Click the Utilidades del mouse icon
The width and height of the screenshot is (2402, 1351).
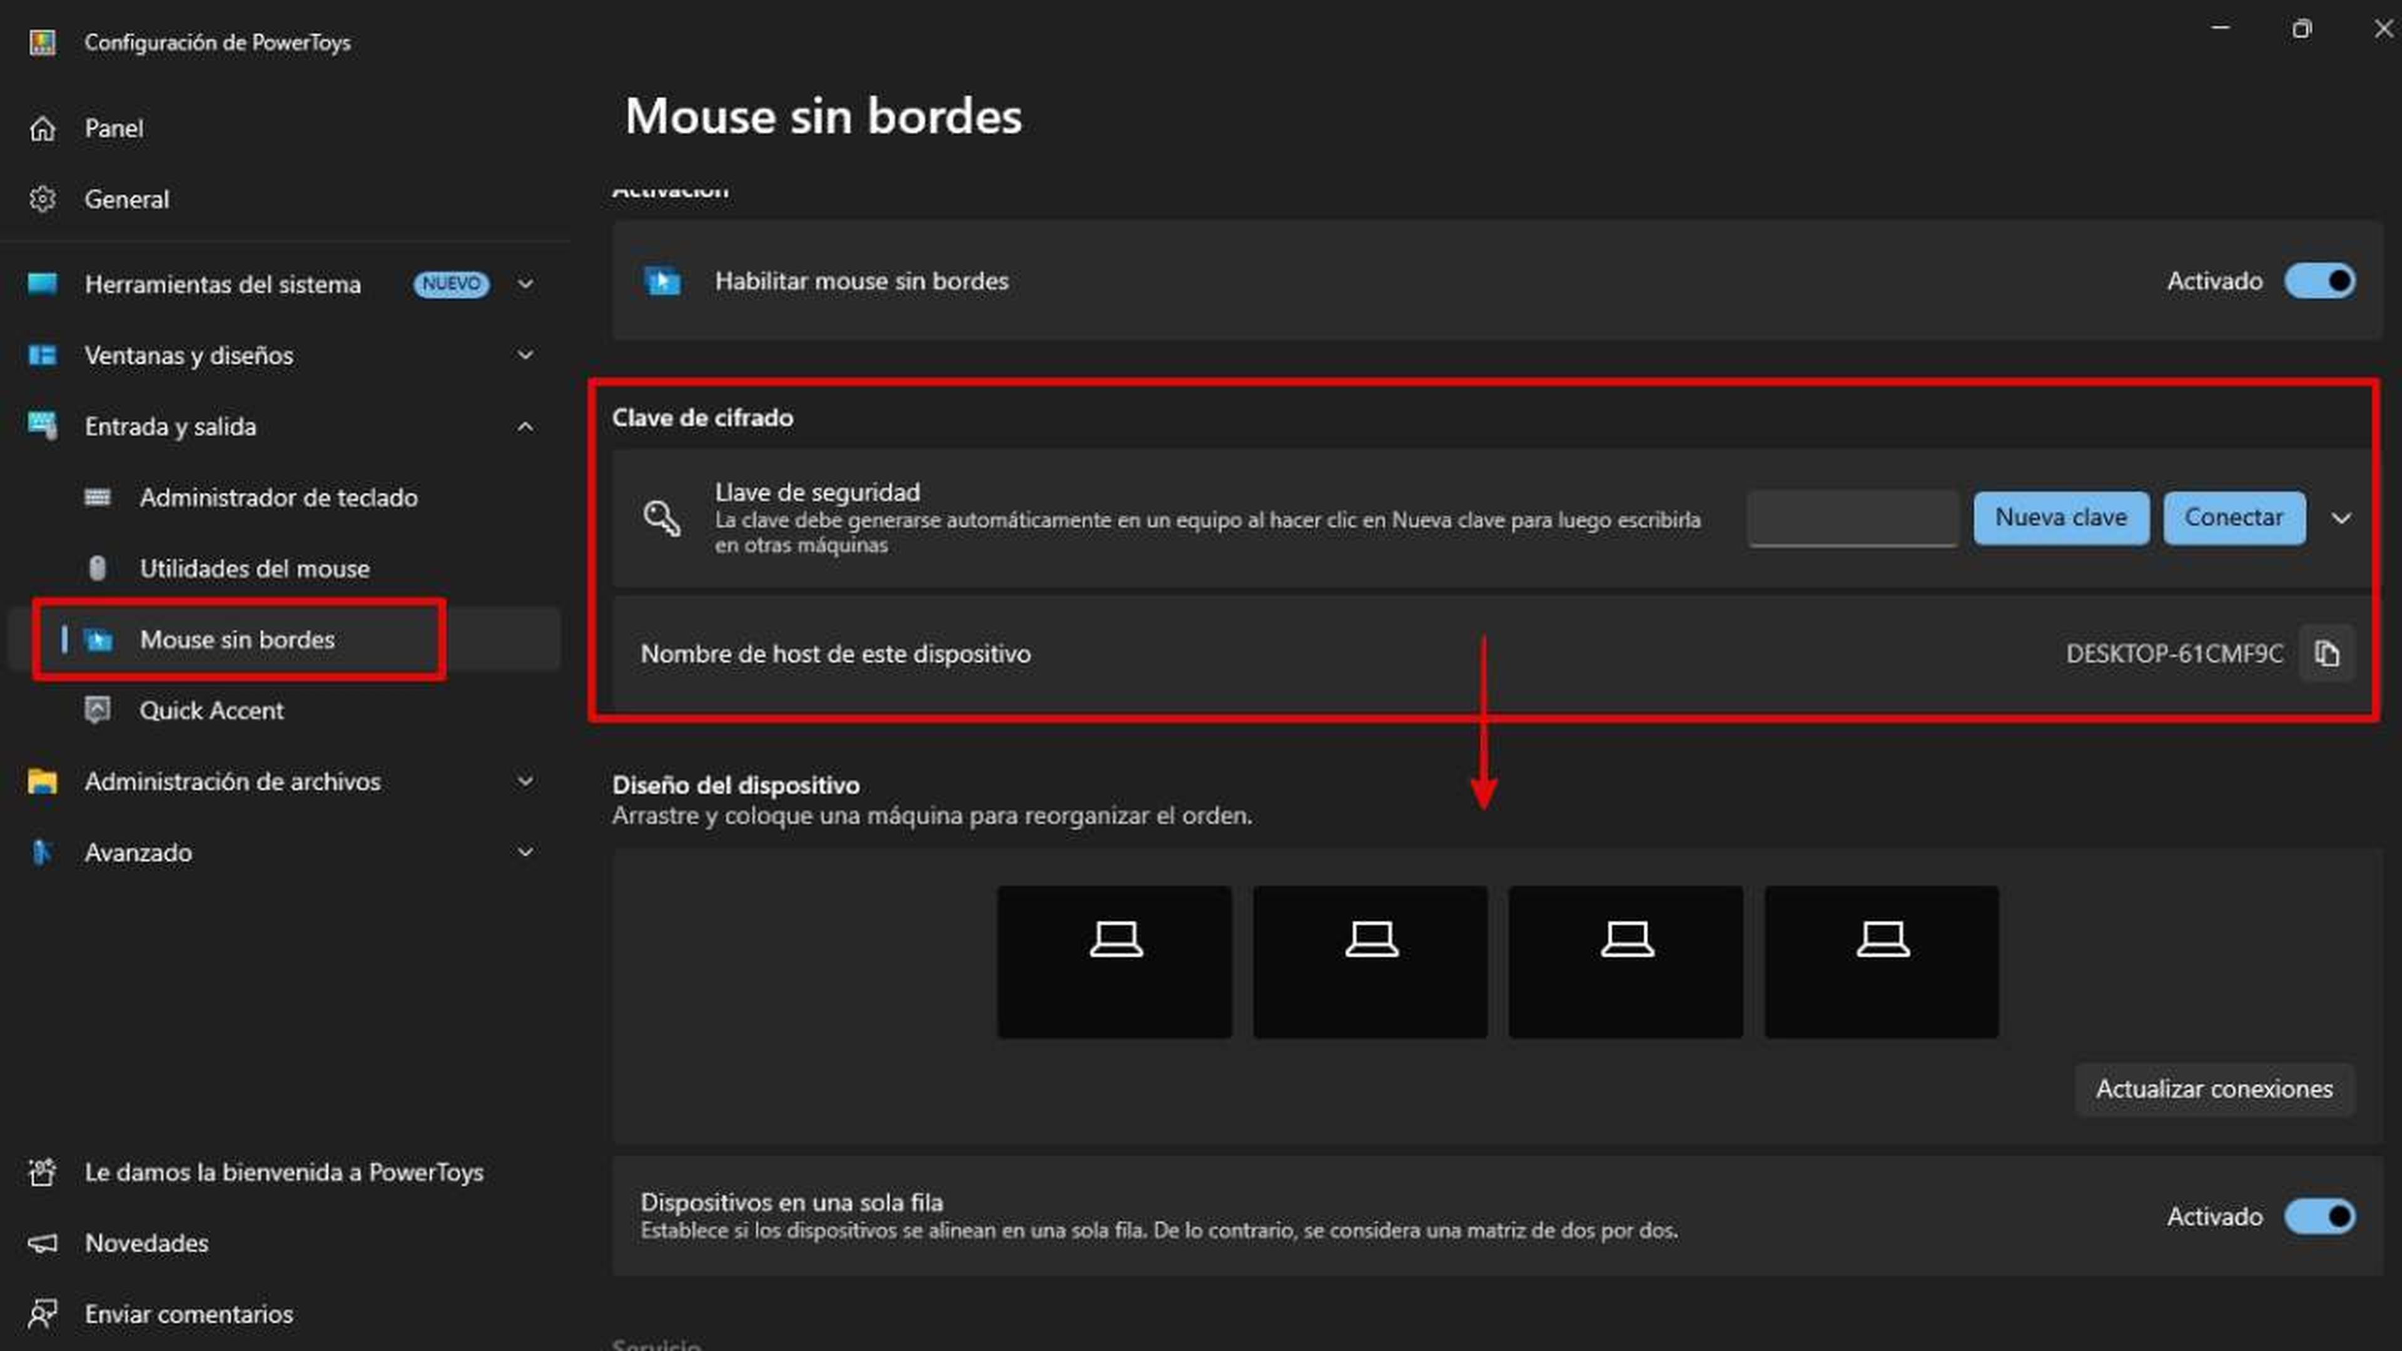point(97,568)
